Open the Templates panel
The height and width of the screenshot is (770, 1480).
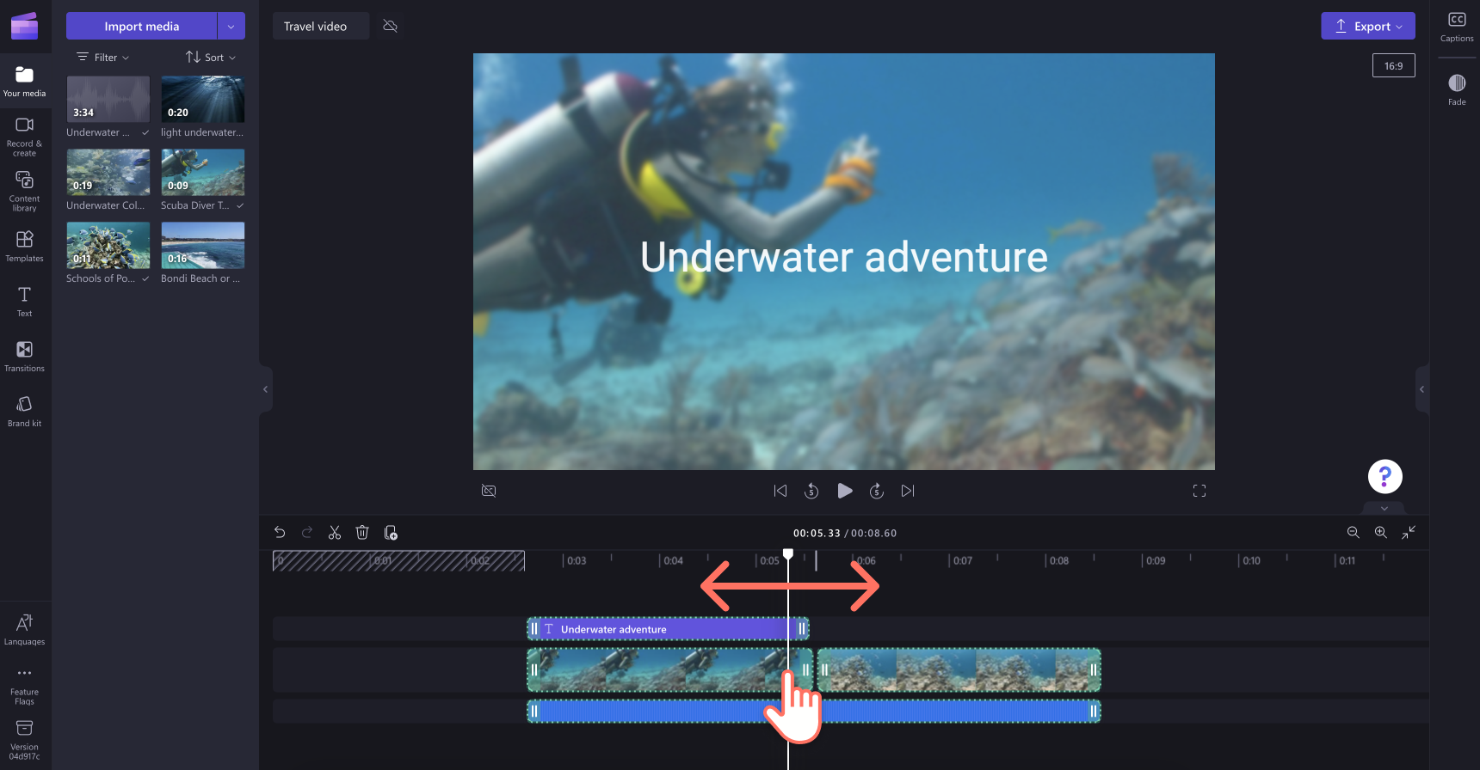(x=24, y=246)
